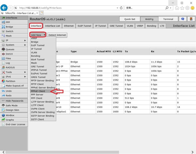Toggle Safe Mode in sidebar
The width and height of the screenshot is (196, 154).
click(14, 105)
